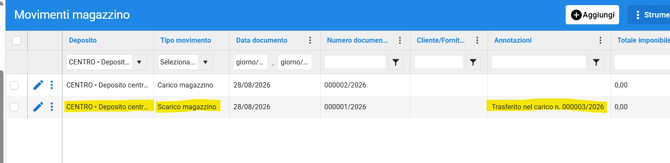Click date 28/08/2026 in Carico magazzino row
Screen dimensions: 670x163
(252, 85)
